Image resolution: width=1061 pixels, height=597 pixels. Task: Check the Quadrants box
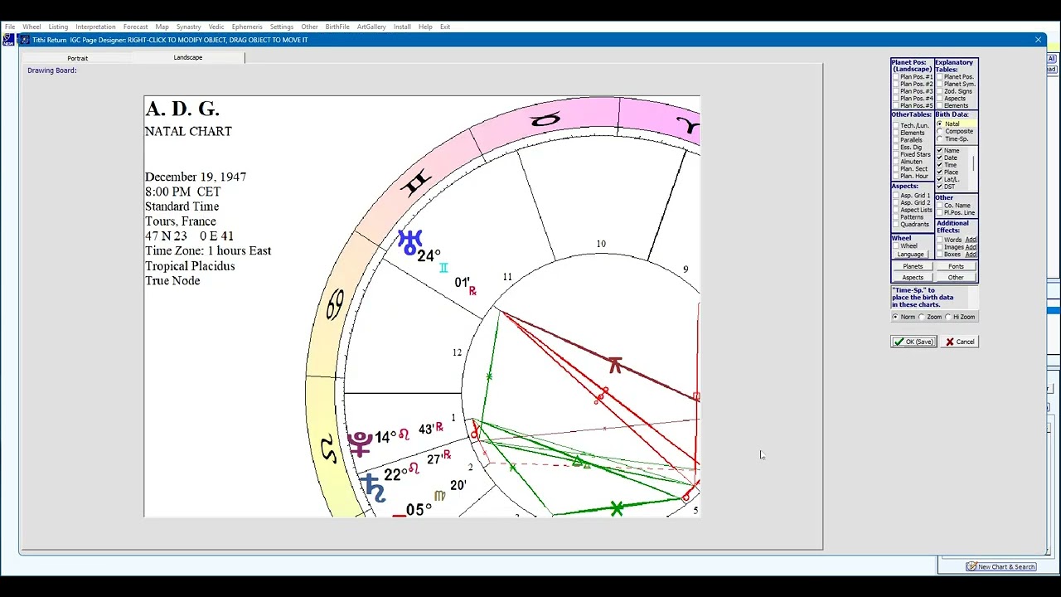896,224
